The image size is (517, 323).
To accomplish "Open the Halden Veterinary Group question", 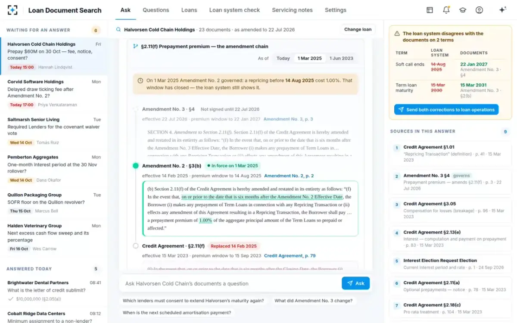I will pyautogui.click(x=54, y=237).
